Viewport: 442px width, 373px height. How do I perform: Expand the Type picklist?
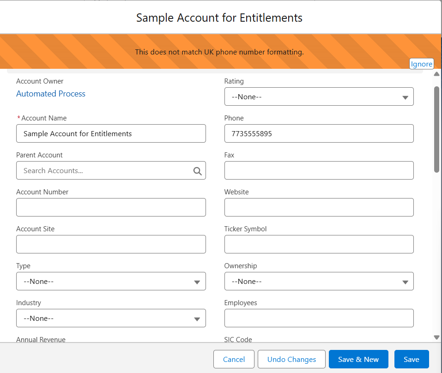(111, 281)
